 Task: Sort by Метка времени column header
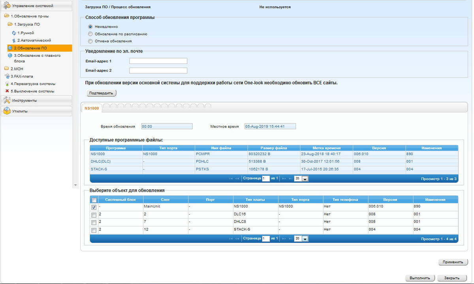[327, 148]
